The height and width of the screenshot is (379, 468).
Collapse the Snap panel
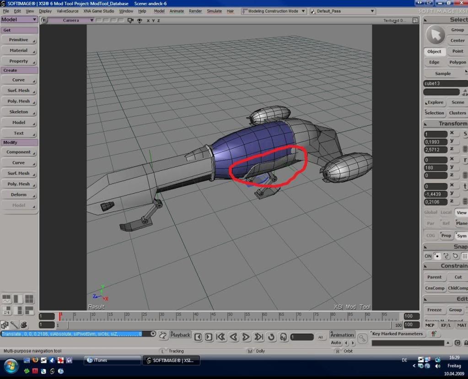pyautogui.click(x=425, y=247)
